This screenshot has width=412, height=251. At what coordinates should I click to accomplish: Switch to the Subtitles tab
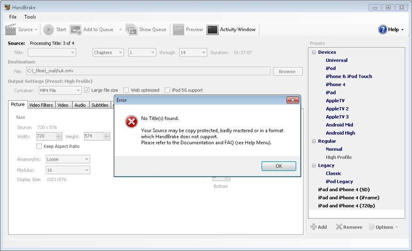[x=99, y=105]
